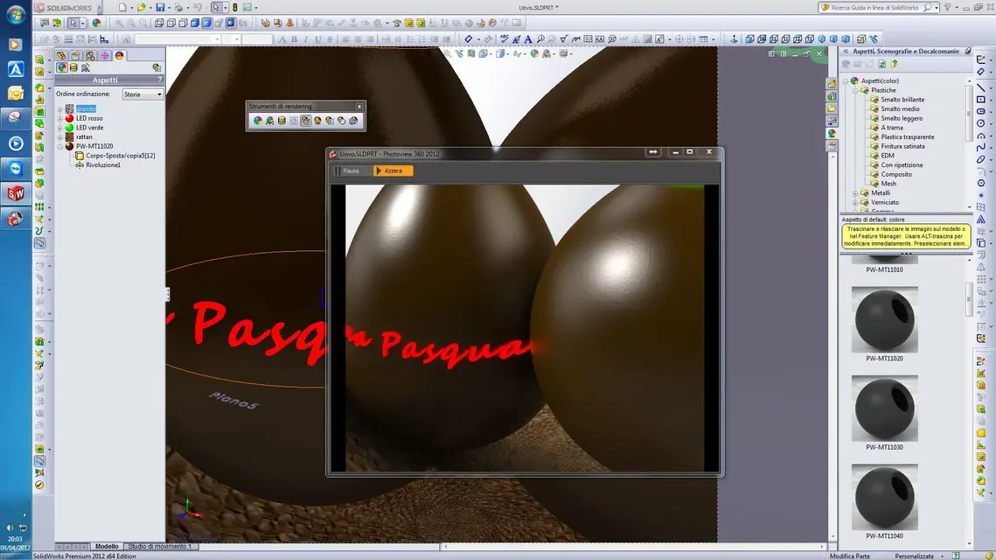Screen dimensions: 996x560
Task: Click the Print icon in top toolbar
Action: pyautogui.click(x=178, y=8)
